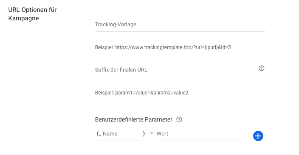Select the Beispiel label under the Suffix field
Viewport: 299px width, 155px height.
click(x=104, y=93)
